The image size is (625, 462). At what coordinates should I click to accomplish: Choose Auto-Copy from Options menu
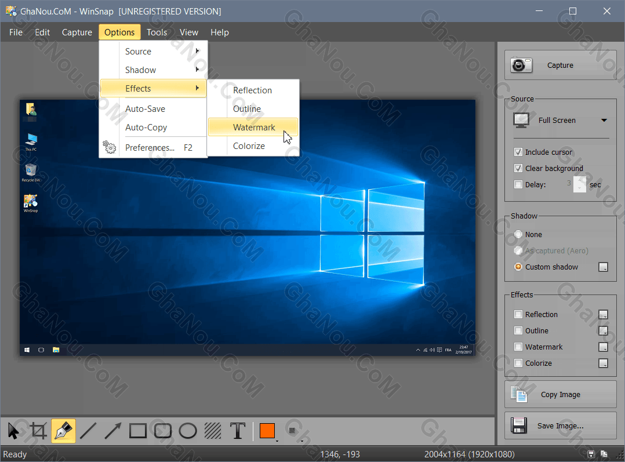click(154, 128)
